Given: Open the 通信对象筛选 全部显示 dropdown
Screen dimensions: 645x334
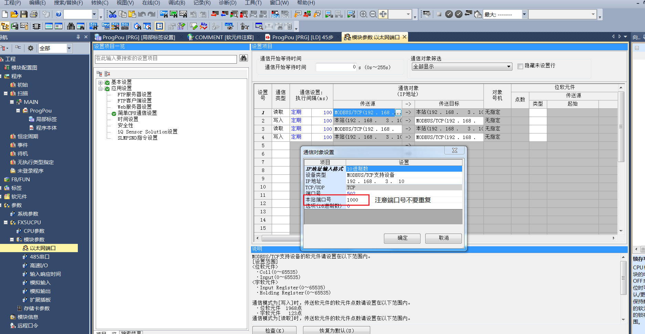Looking at the screenshot, I should pyautogui.click(x=509, y=67).
